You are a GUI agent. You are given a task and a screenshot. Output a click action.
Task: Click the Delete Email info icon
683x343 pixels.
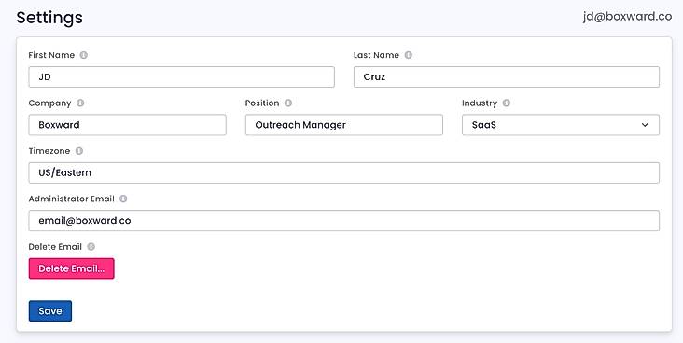coord(91,246)
